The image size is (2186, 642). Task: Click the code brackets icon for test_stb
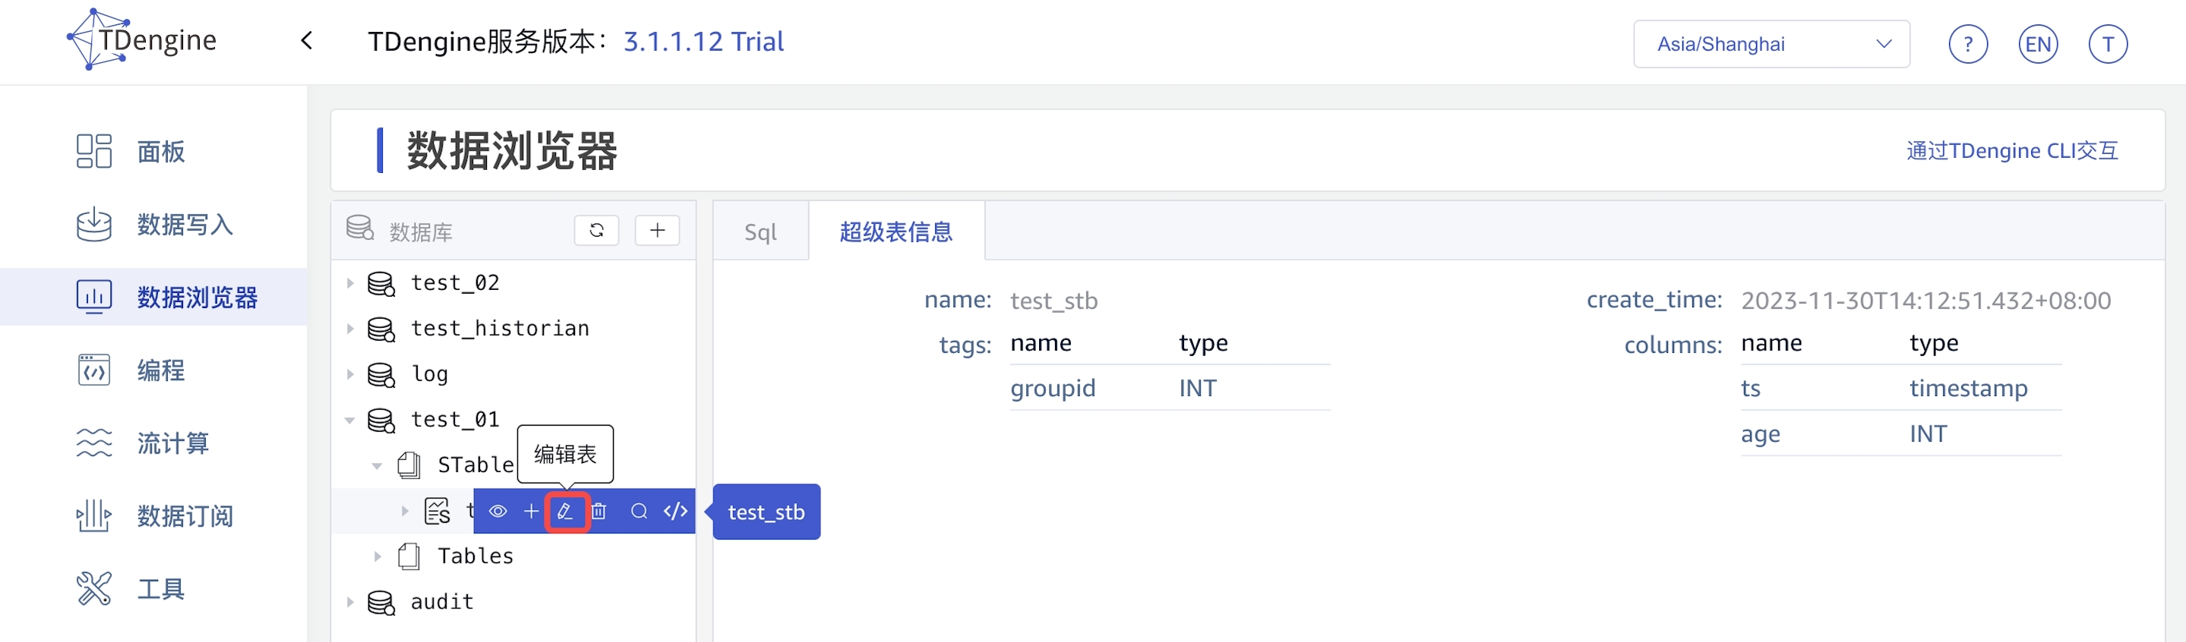(x=675, y=511)
